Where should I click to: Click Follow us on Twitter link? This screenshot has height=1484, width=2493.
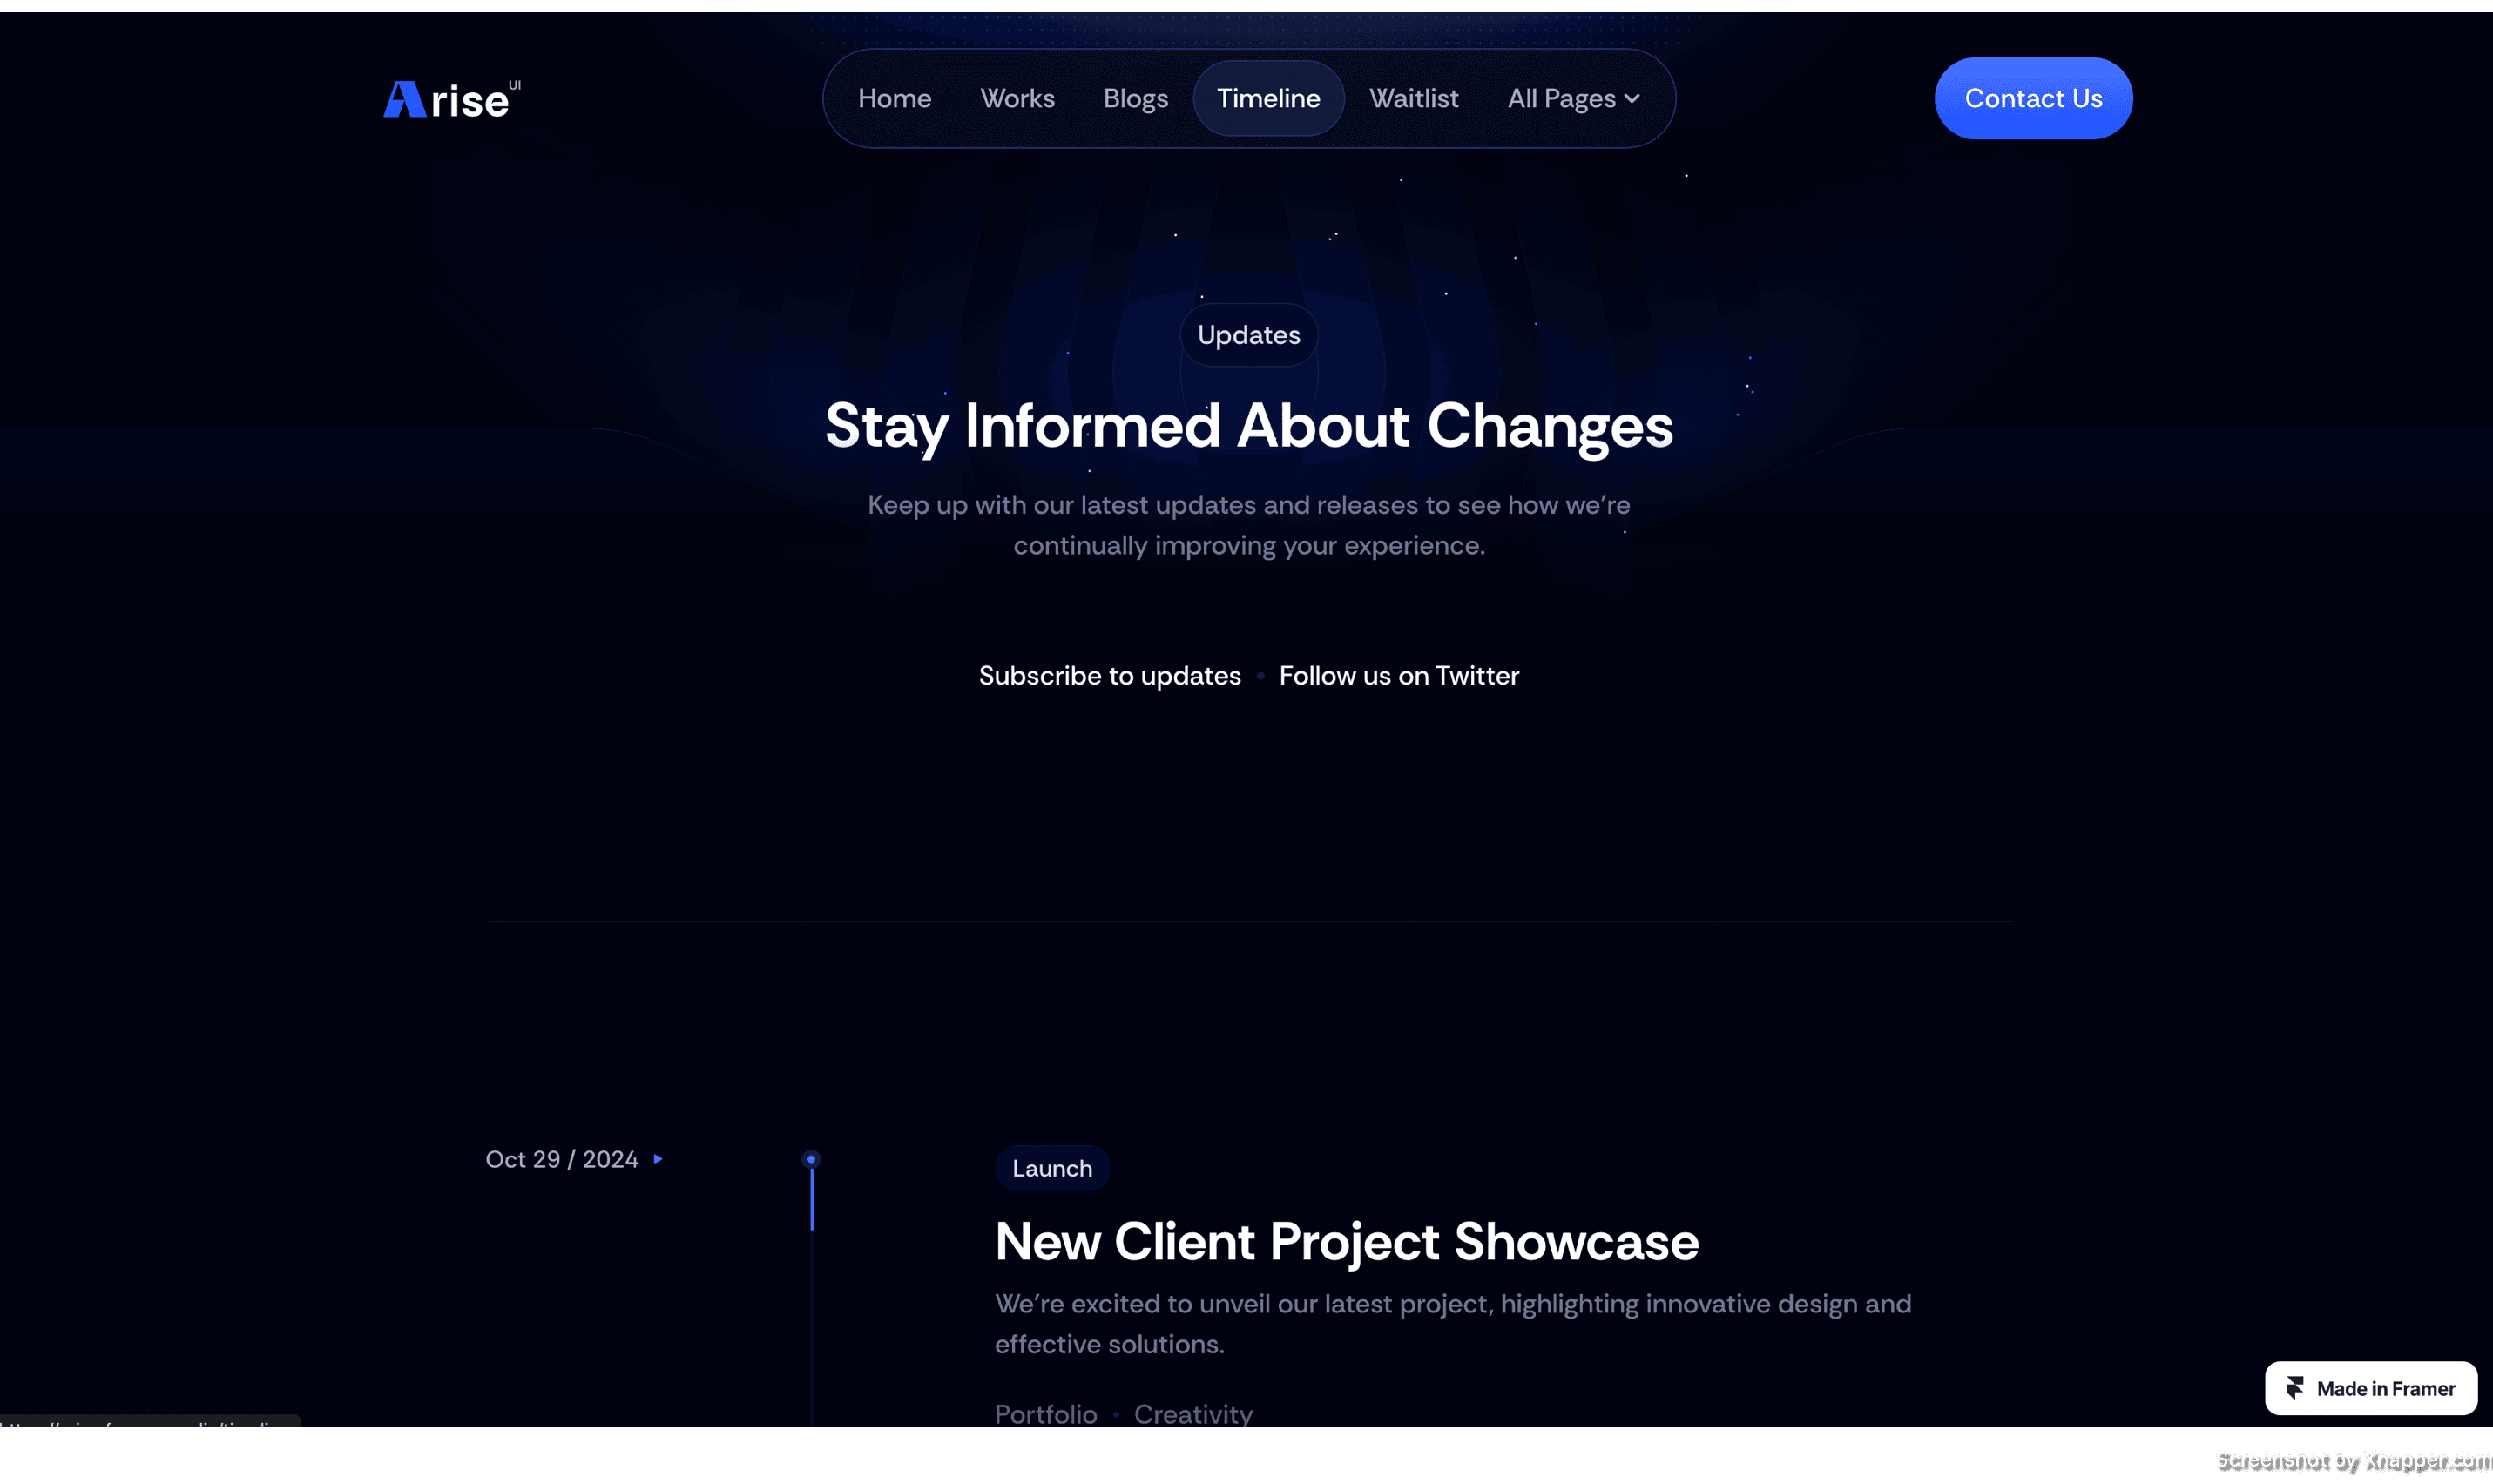[x=1398, y=676]
